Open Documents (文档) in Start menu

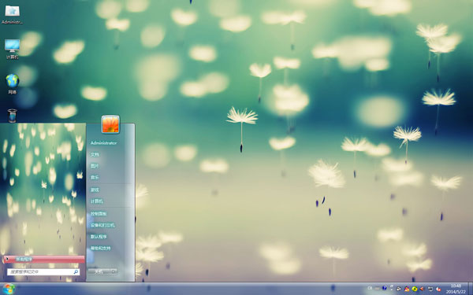pos(95,154)
